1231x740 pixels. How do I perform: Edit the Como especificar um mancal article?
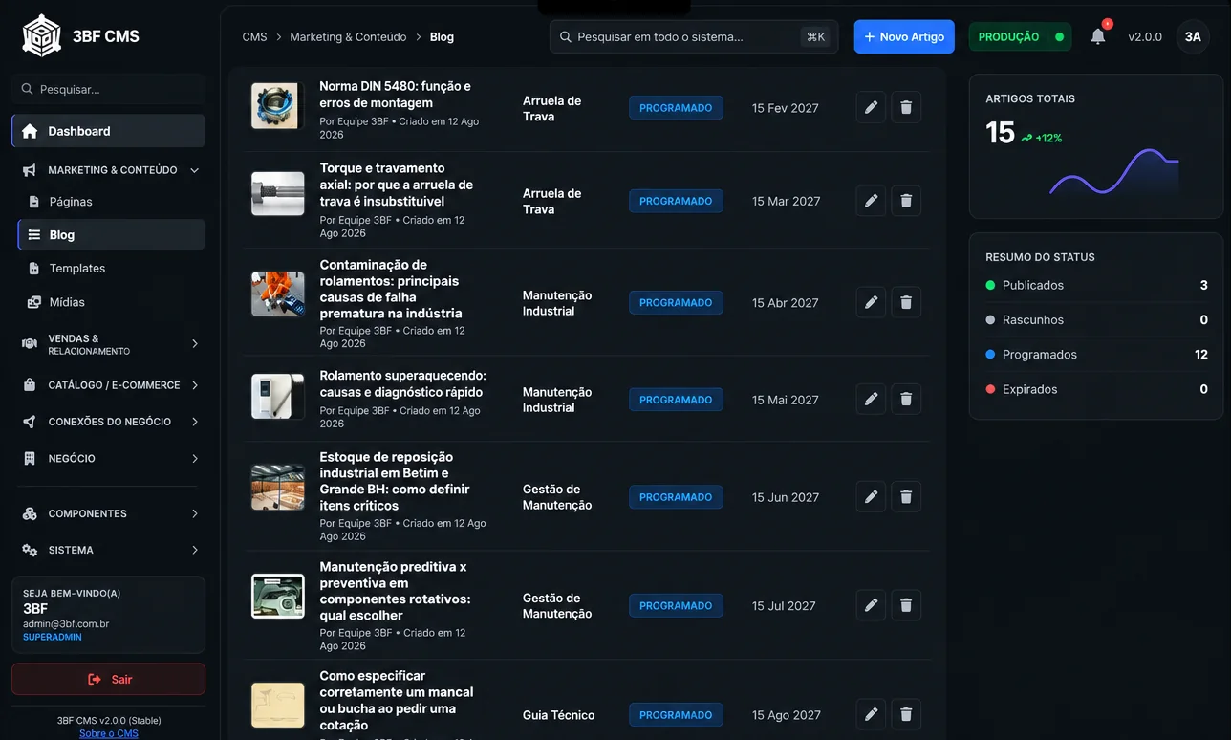point(871,714)
